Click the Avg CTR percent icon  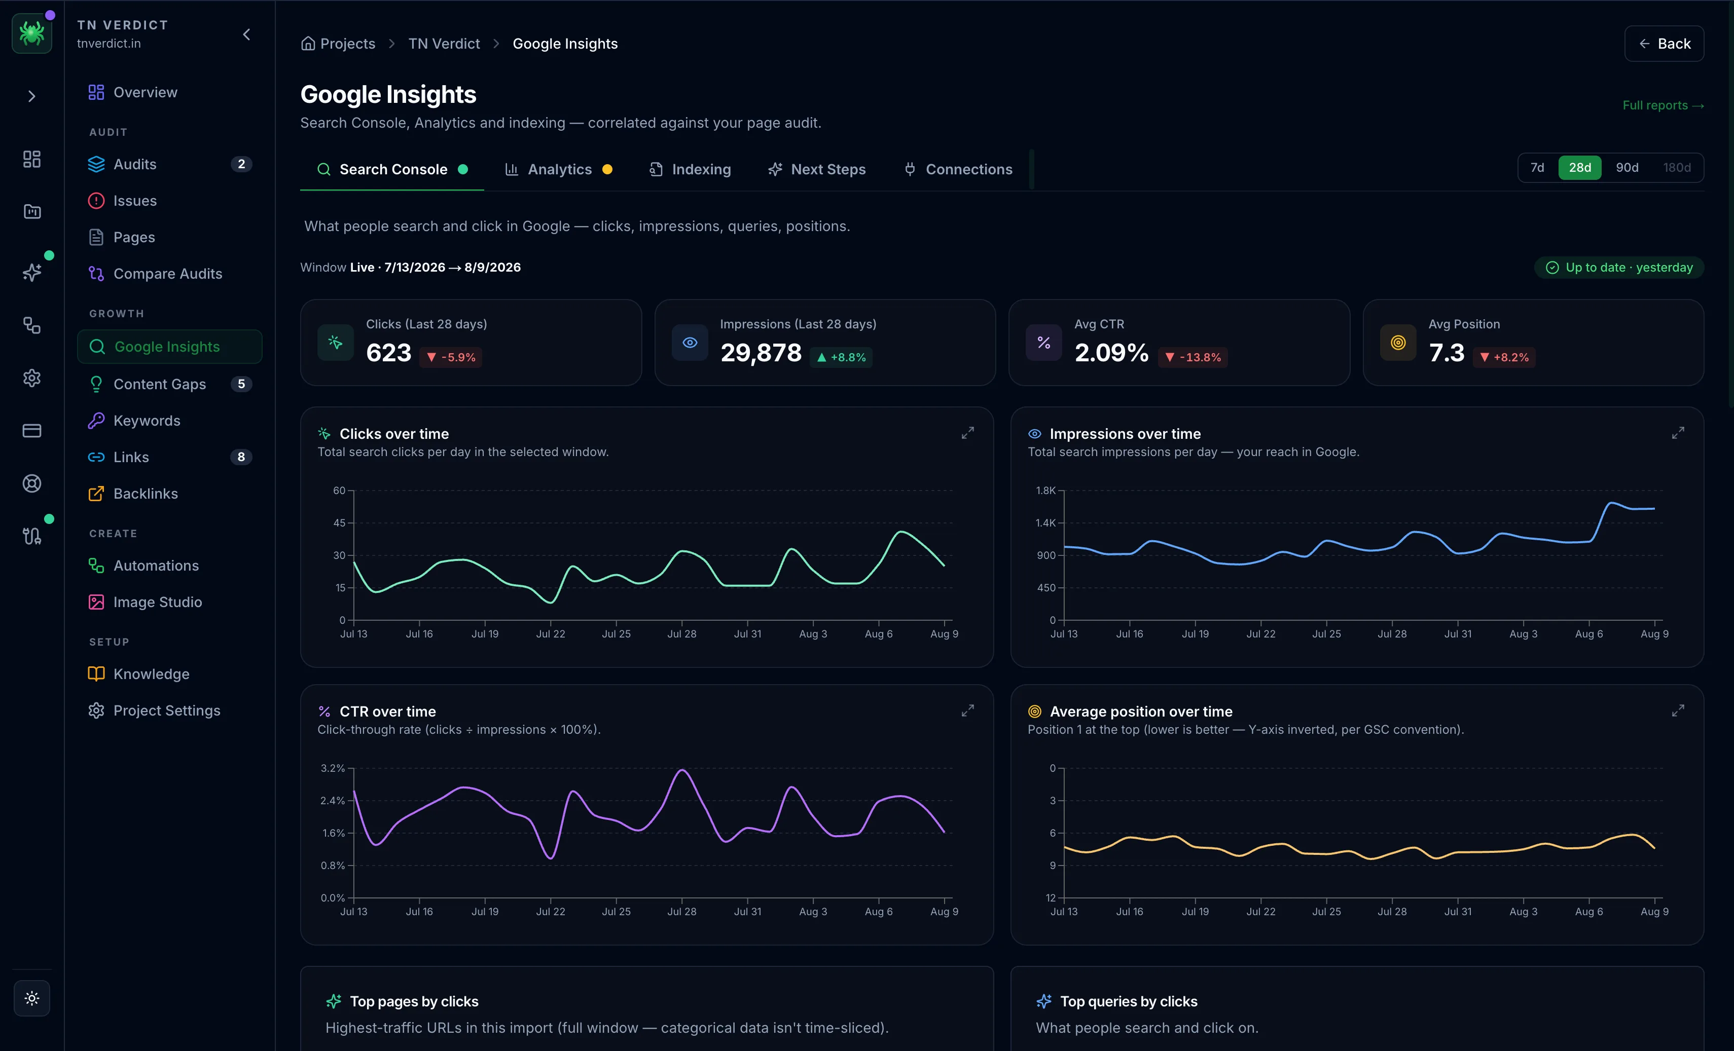[1043, 343]
